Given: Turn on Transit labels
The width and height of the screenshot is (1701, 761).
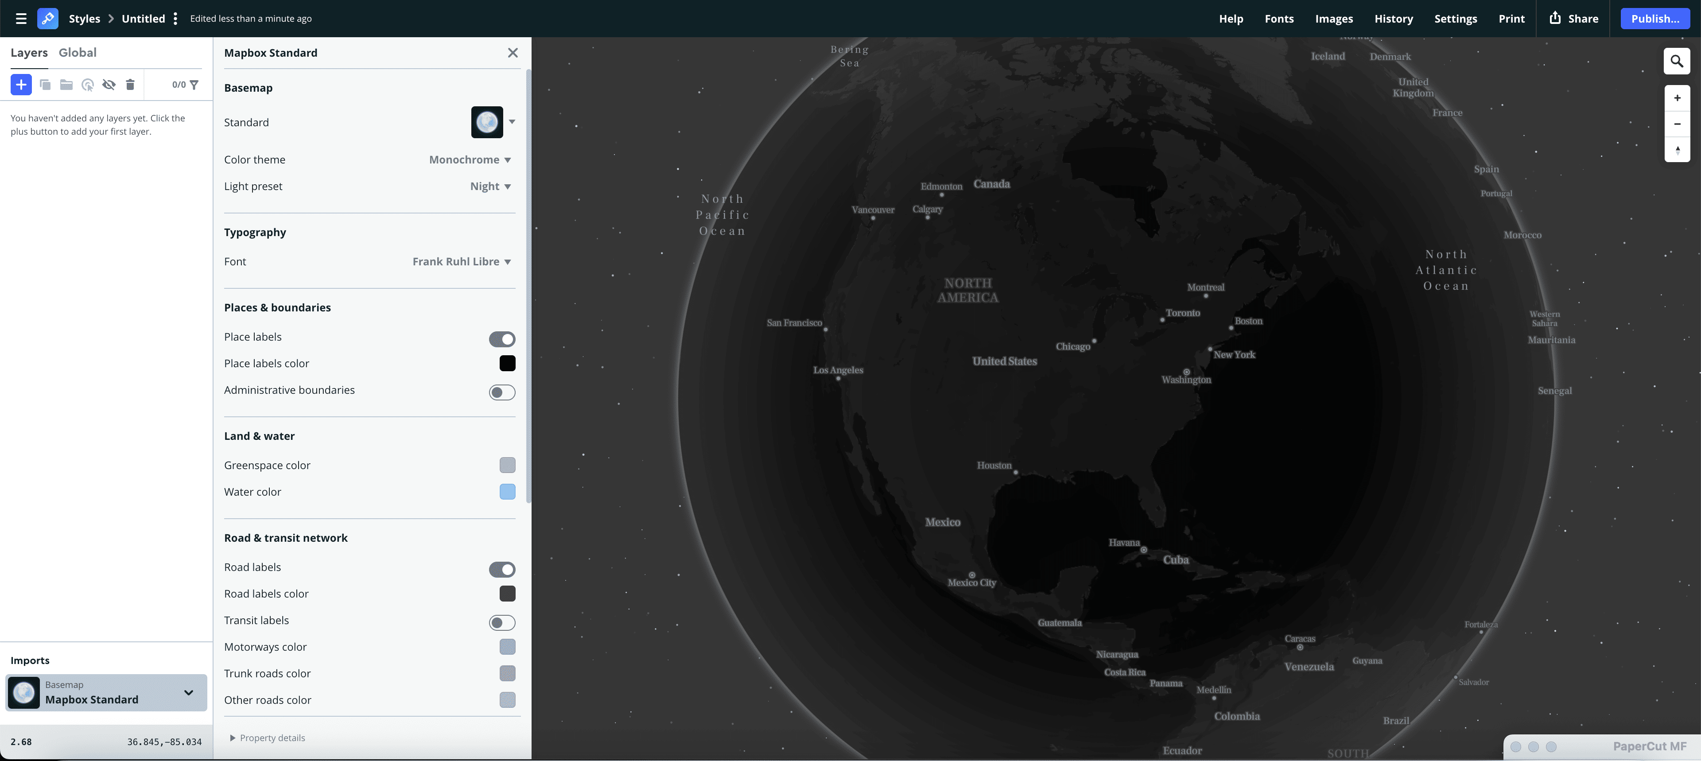Looking at the screenshot, I should pos(501,622).
